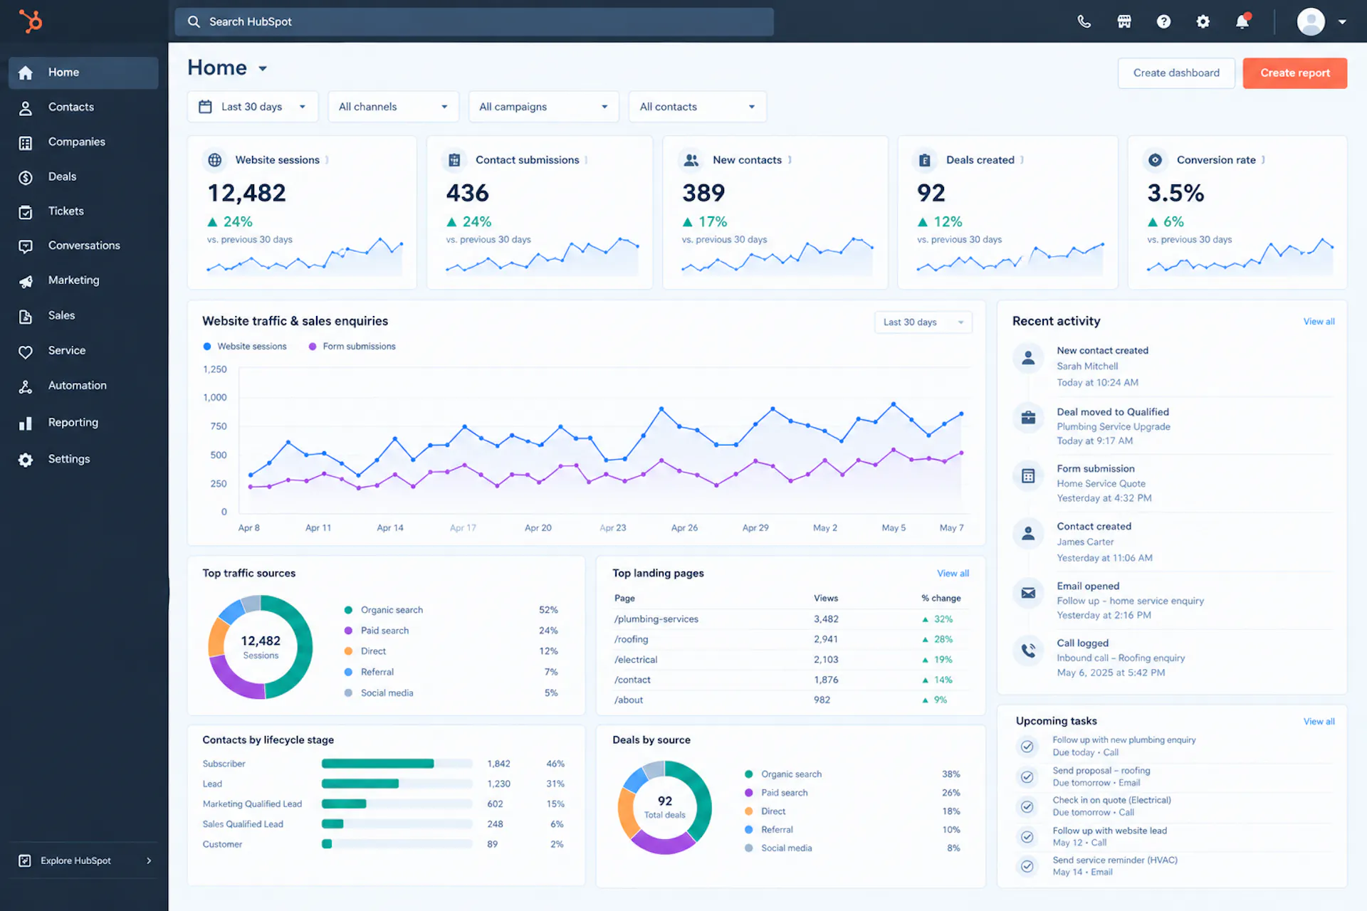Check off Send service reminder (HVAC)
Screen dimensions: 1367x911
(1027, 866)
